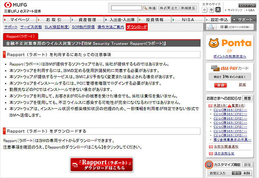Set font size to 中

coord(211,10)
